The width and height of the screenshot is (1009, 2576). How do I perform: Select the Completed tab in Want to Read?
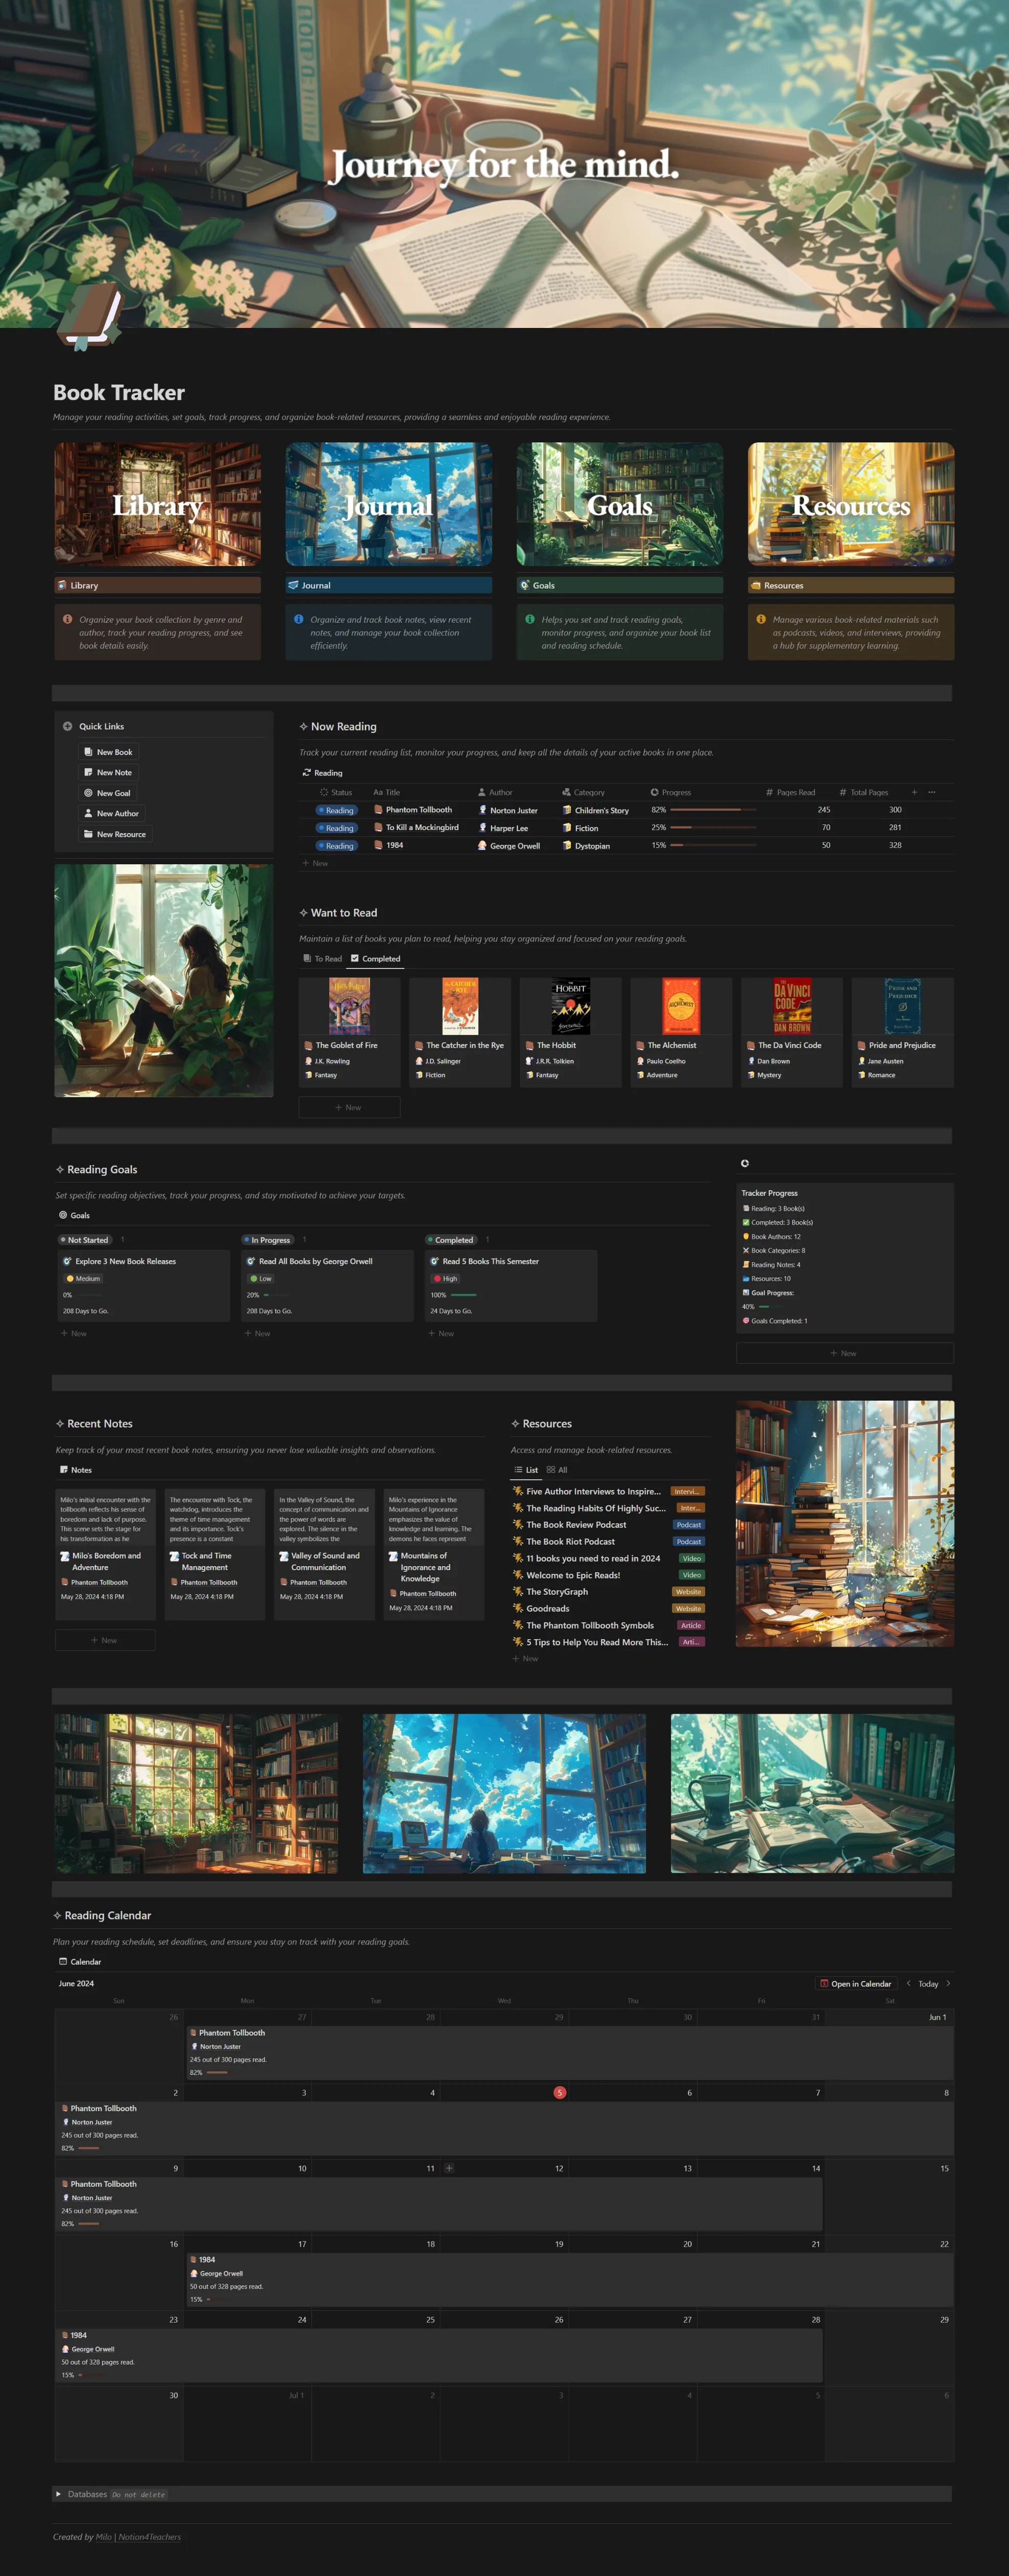pos(375,958)
